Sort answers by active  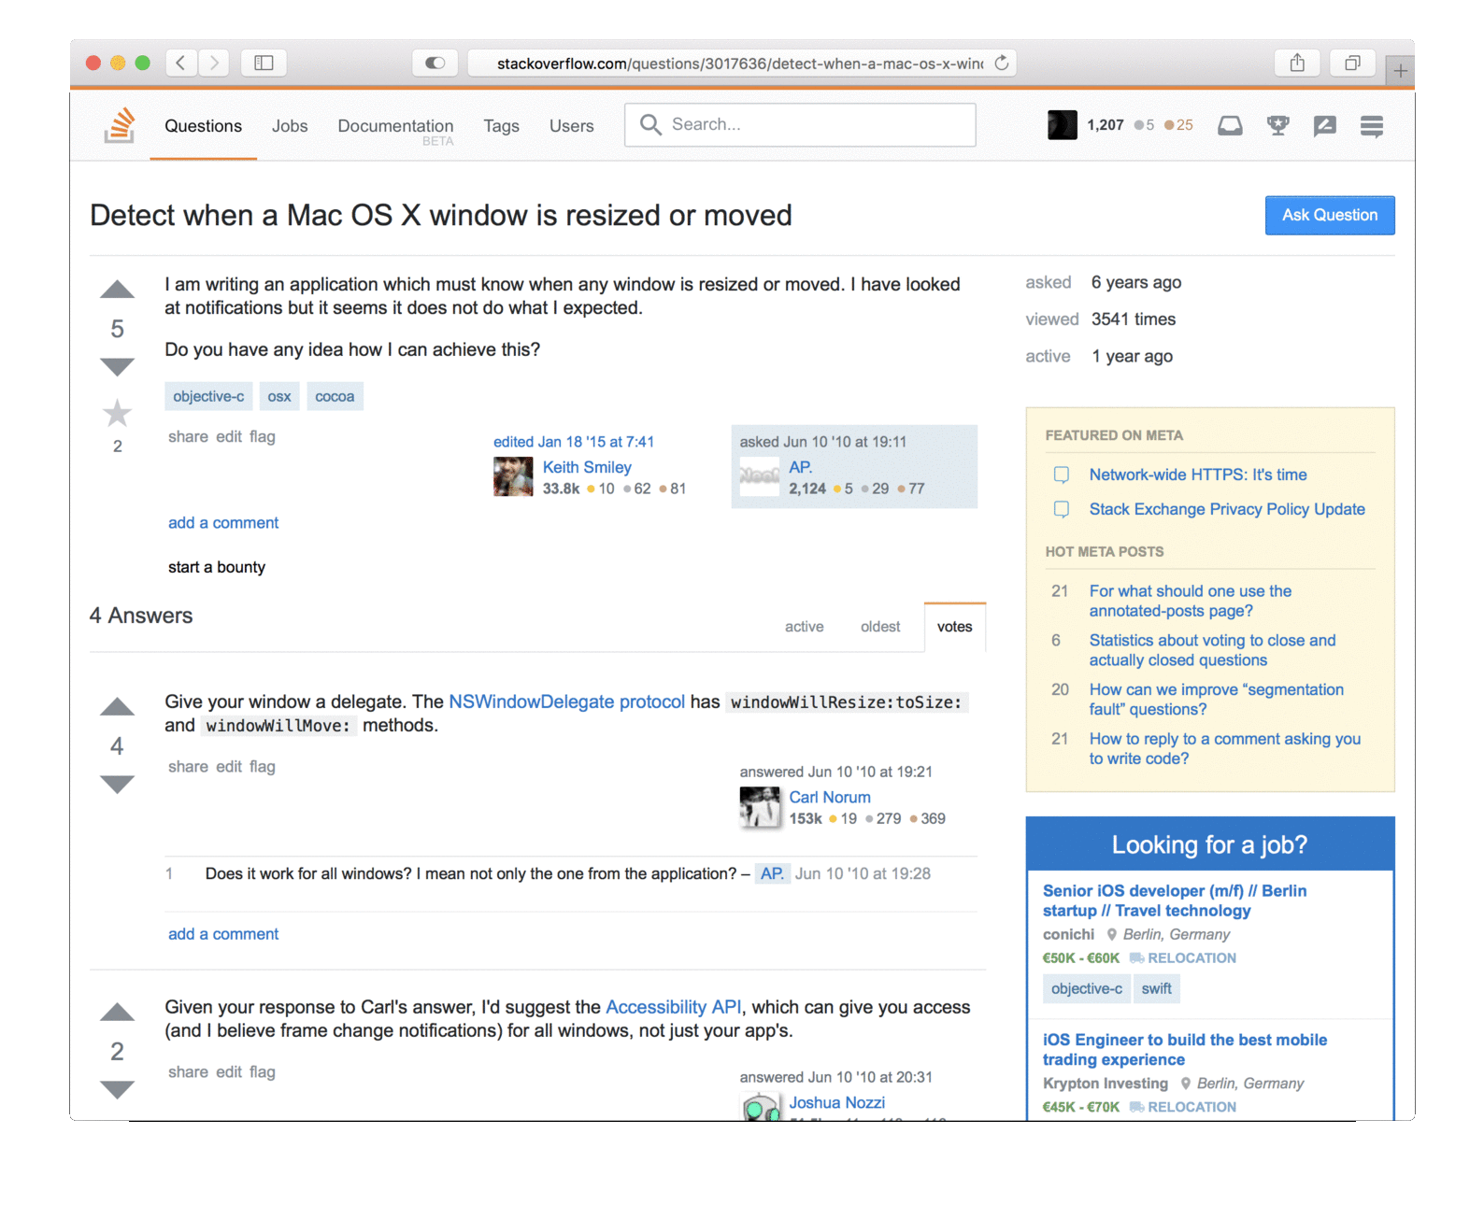(x=804, y=627)
